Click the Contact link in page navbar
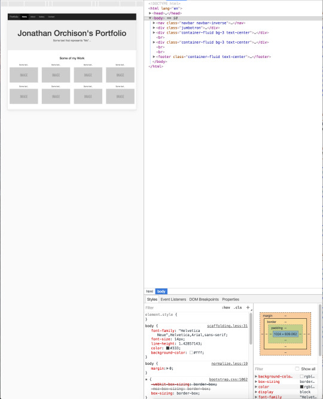 51,17
